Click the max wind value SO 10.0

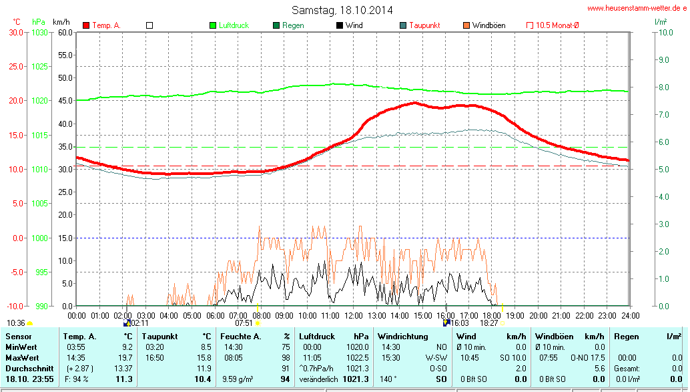[513, 358]
